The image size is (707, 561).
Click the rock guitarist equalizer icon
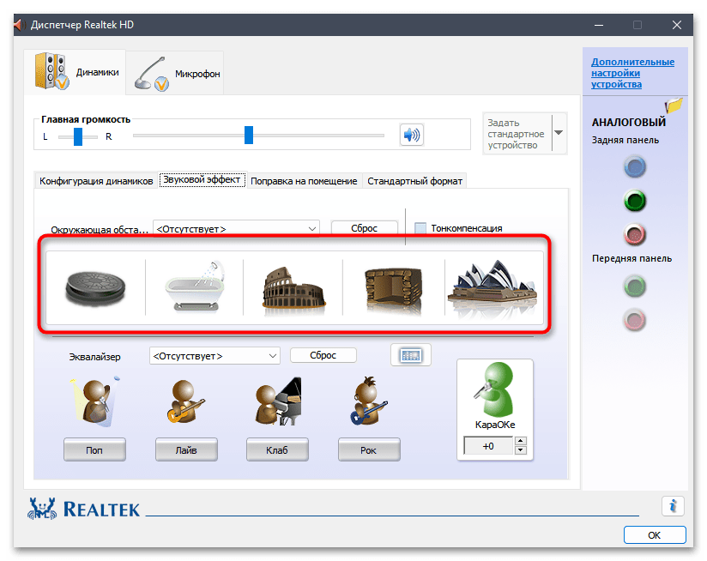[x=368, y=401]
